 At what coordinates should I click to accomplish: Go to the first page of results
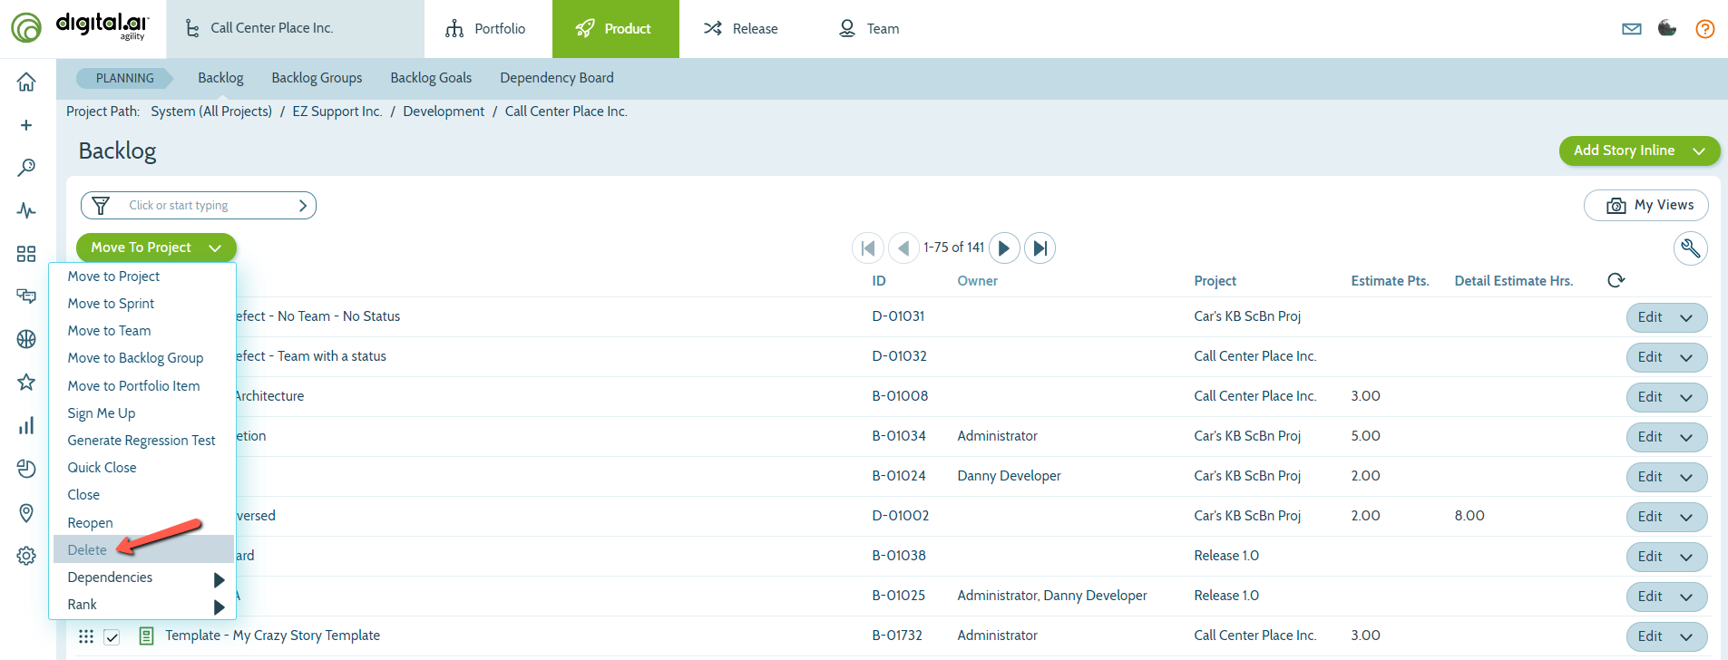point(868,247)
